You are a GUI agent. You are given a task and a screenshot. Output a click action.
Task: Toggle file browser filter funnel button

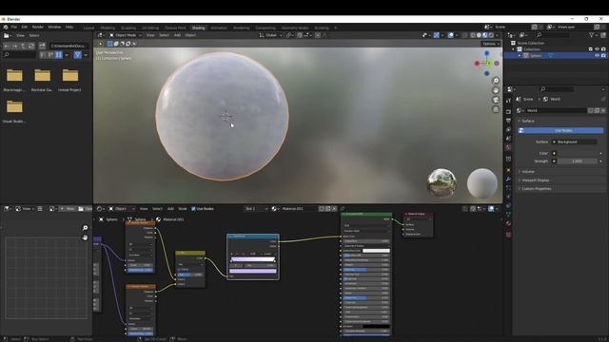point(77,55)
